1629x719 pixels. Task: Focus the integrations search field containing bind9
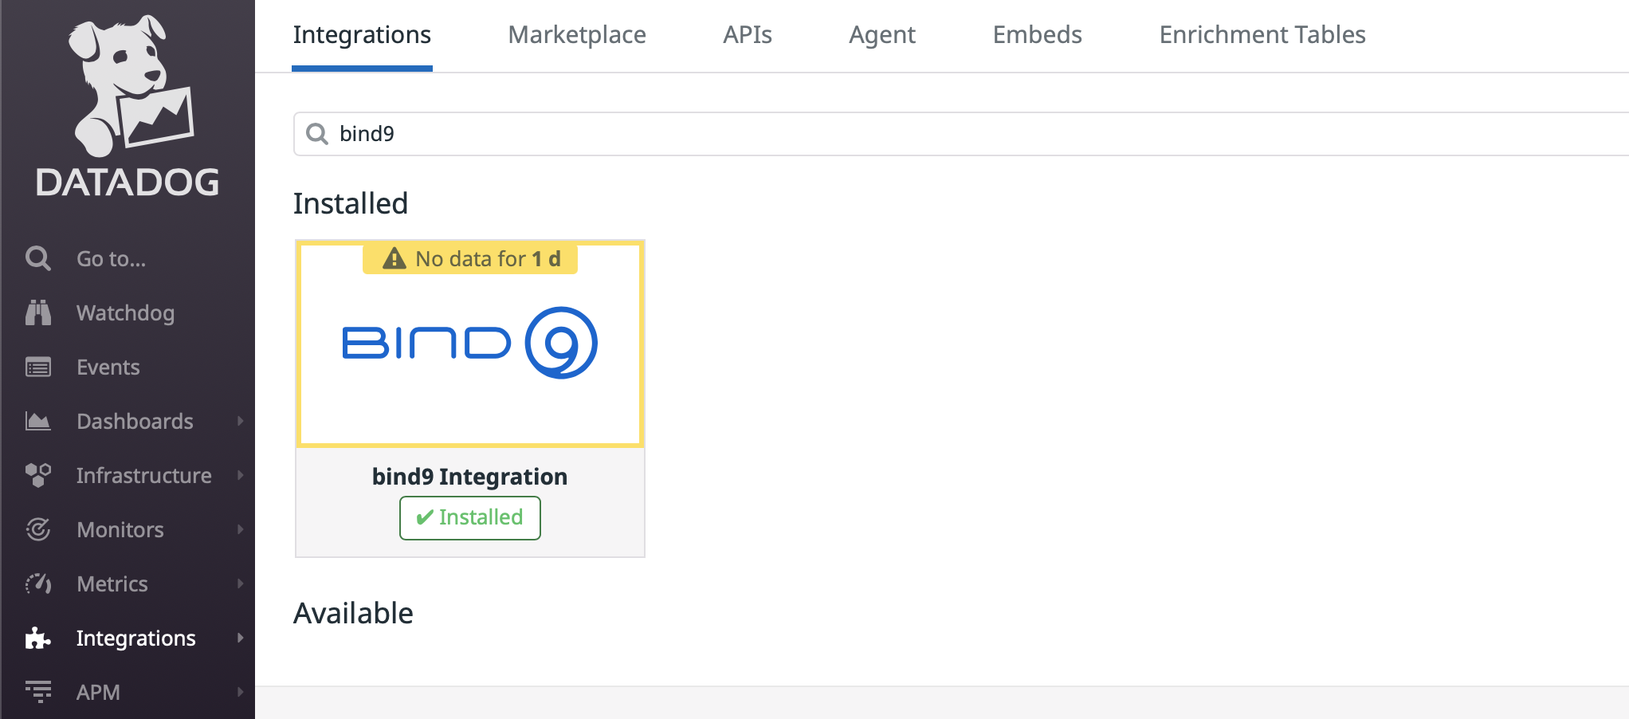(x=961, y=134)
